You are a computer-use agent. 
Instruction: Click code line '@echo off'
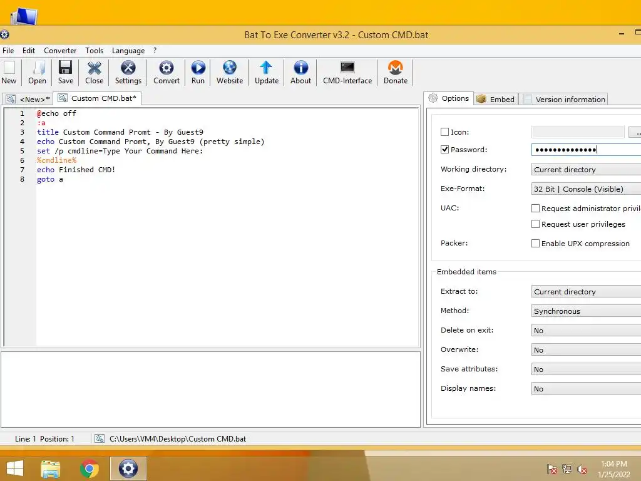coord(56,113)
